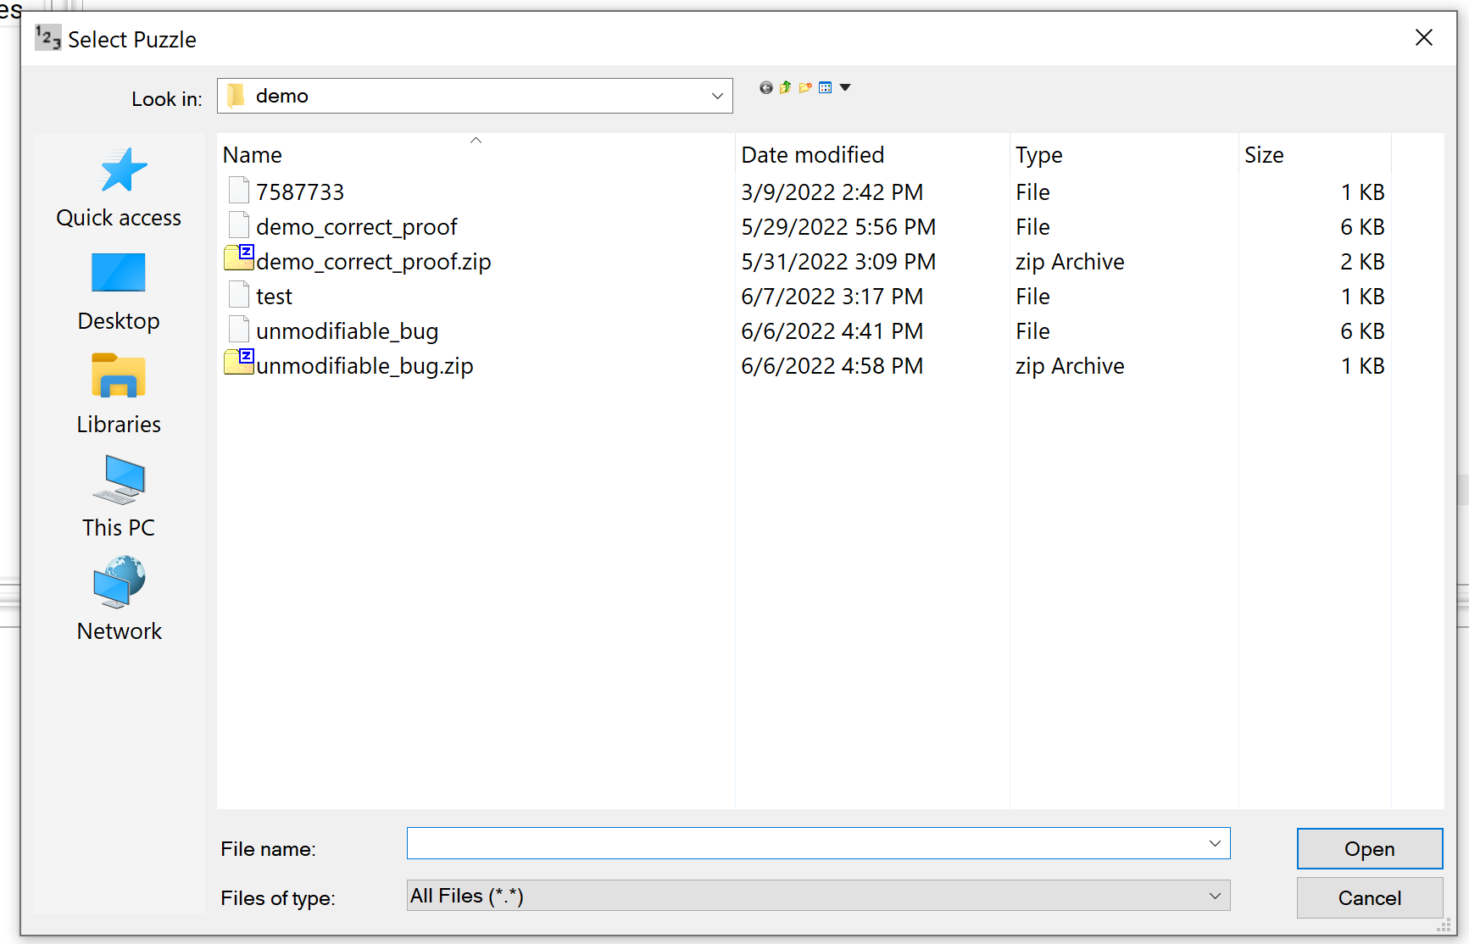Open the demo_correct_proof.zip archive icon
This screenshot has height=944, width=1469.
[238, 258]
